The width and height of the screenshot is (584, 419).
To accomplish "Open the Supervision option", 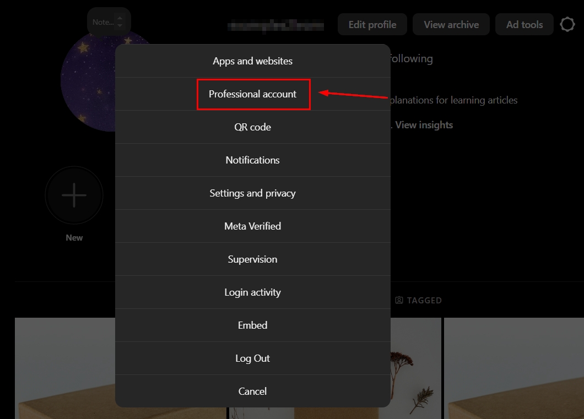I will pos(252,259).
